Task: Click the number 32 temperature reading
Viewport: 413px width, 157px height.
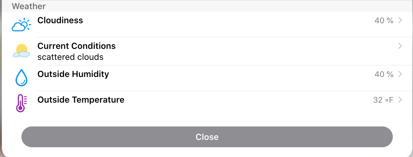Action: [x=378, y=100]
